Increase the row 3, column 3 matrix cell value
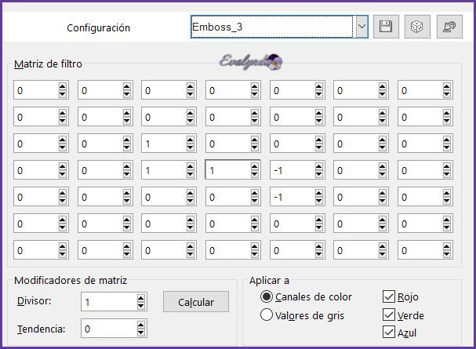 click(x=191, y=140)
